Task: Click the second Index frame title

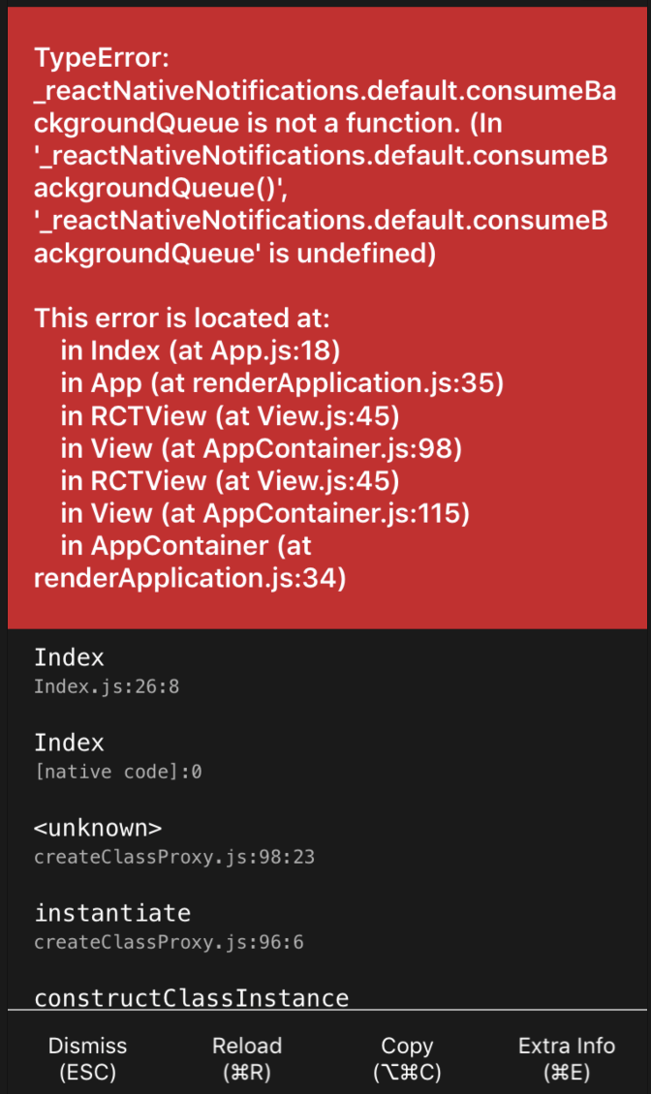Action: (x=69, y=743)
